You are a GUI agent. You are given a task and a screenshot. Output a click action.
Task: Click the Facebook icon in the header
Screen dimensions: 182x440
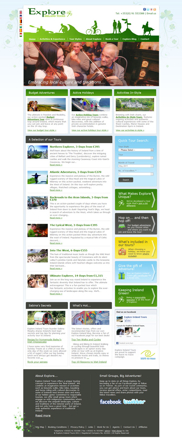click(145, 9)
